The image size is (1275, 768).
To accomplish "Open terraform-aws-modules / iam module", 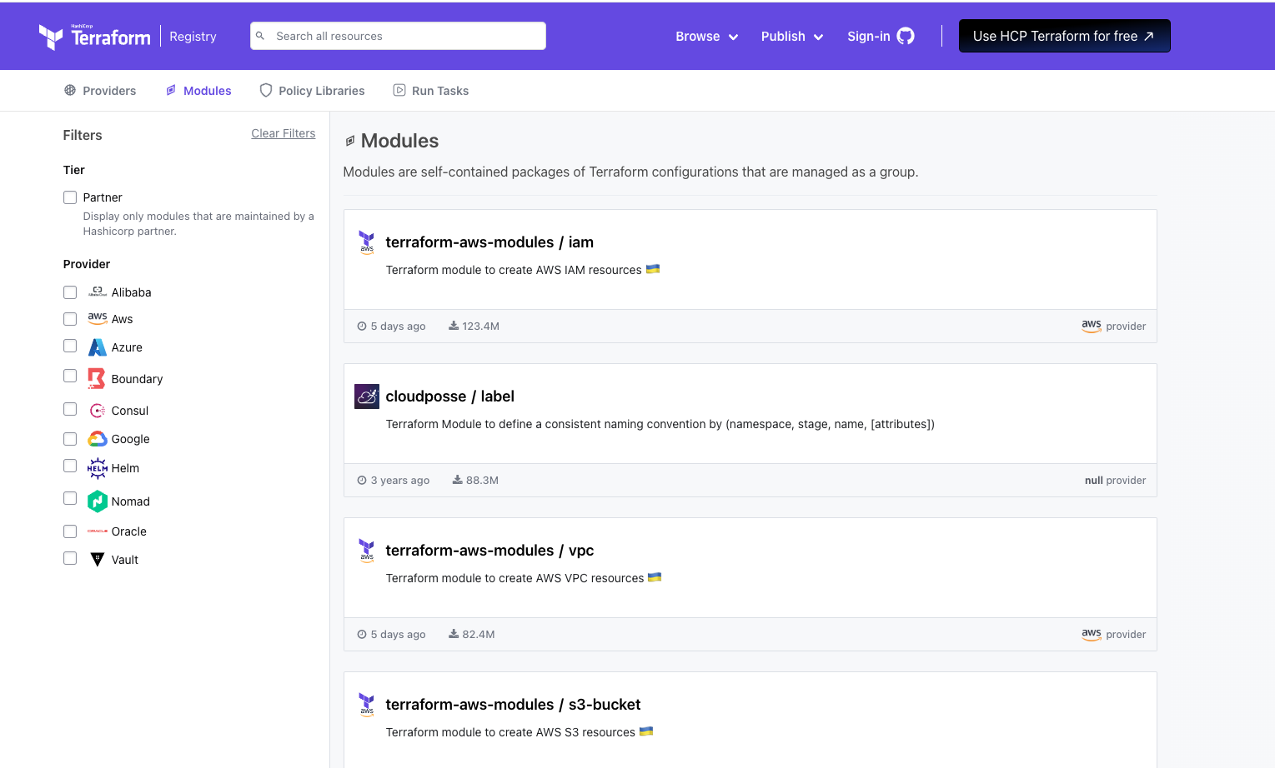I will [489, 242].
